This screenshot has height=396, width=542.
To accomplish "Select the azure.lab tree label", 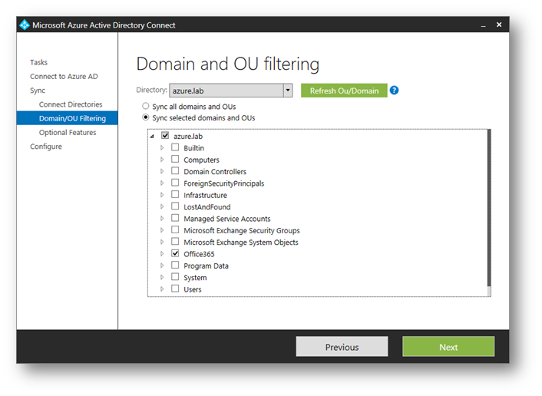I will point(188,136).
